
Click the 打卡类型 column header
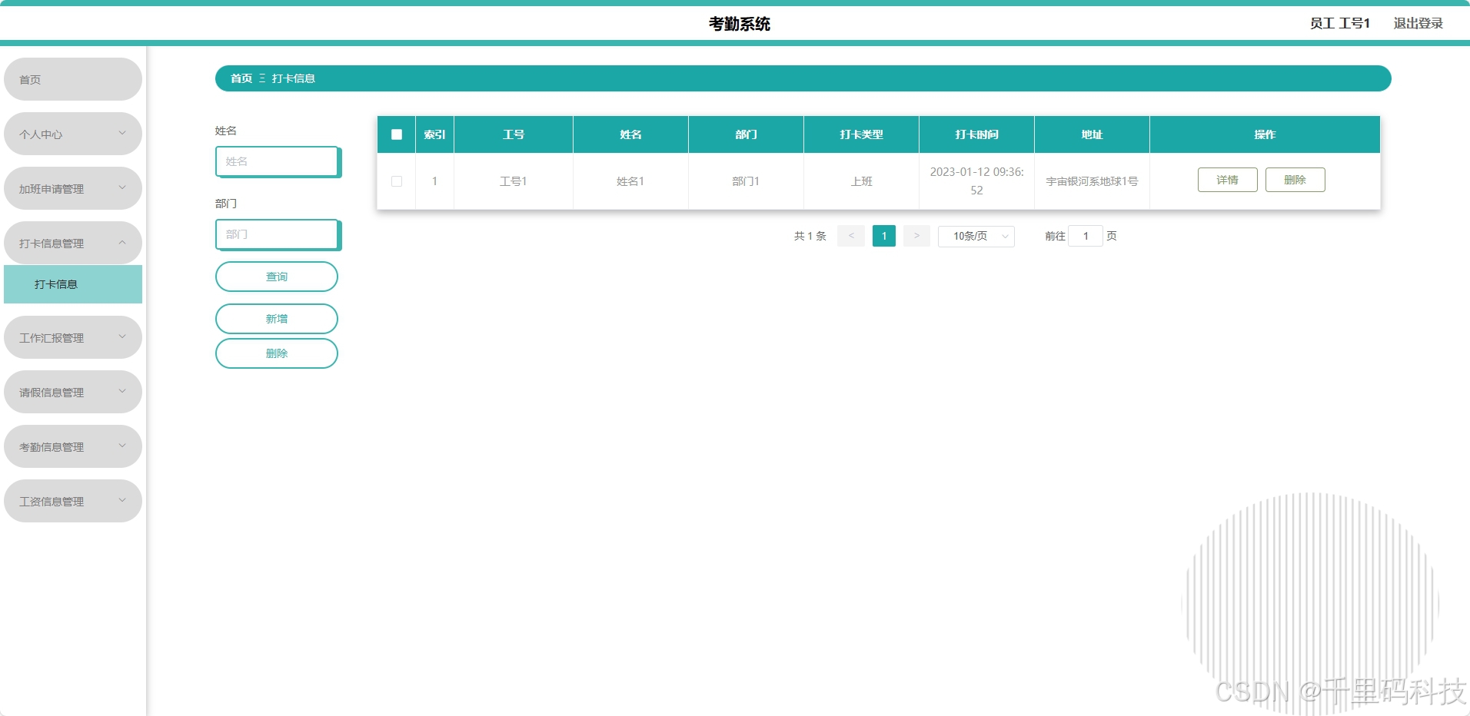click(861, 134)
